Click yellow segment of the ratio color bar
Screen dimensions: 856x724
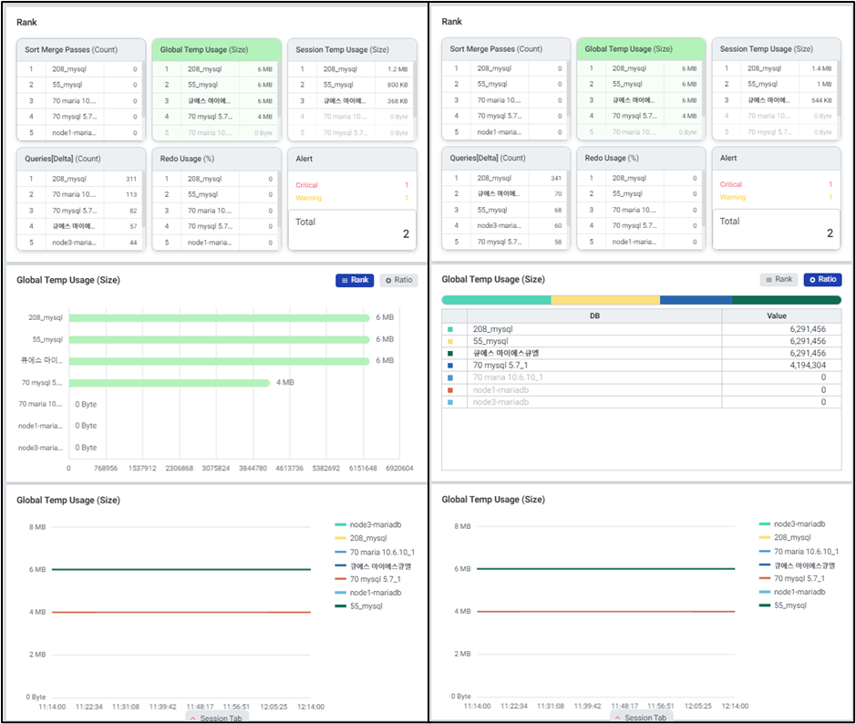(604, 299)
